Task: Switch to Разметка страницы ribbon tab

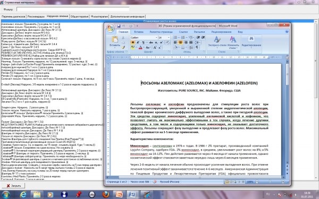Action: pyautogui.click(x=161, y=32)
